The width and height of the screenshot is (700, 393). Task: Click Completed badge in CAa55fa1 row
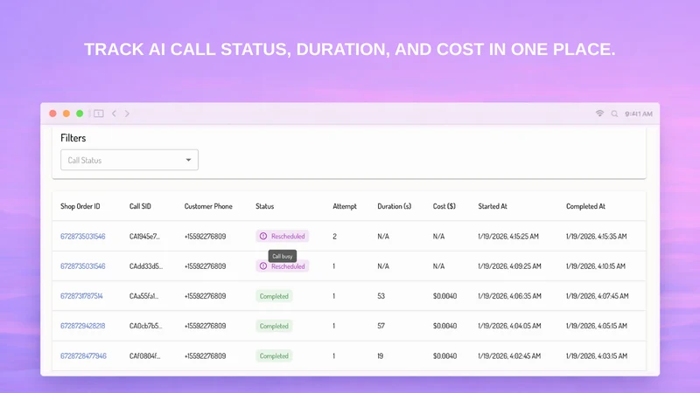(x=274, y=296)
